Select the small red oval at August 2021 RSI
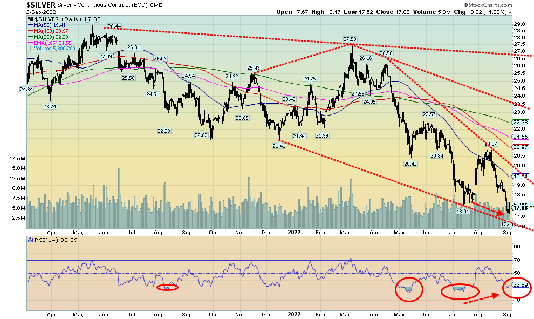The height and width of the screenshot is (319, 534). [167, 287]
